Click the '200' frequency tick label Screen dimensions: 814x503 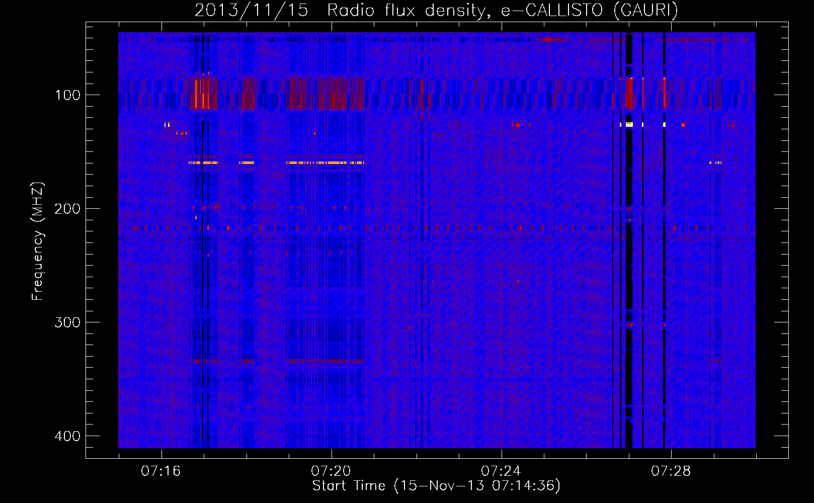tap(67, 209)
